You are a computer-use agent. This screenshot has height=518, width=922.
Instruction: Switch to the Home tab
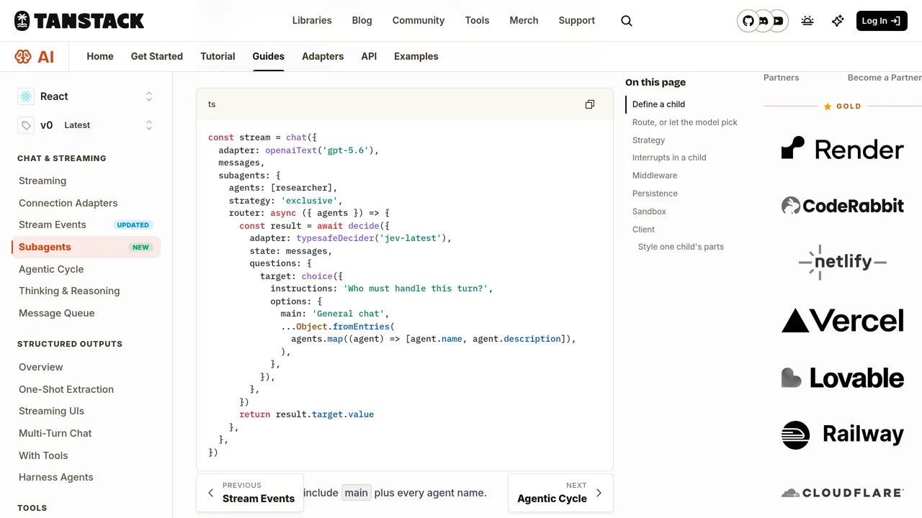pyautogui.click(x=100, y=56)
